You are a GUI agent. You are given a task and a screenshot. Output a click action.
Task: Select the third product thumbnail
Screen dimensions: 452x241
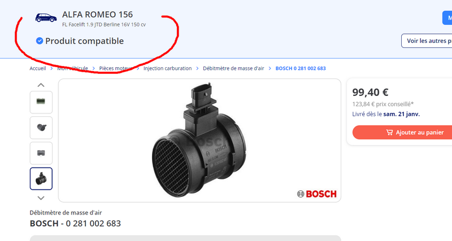(41, 153)
